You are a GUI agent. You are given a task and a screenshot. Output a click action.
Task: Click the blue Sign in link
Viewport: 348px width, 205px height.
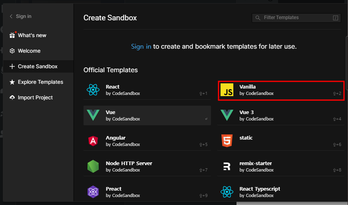pyautogui.click(x=141, y=47)
